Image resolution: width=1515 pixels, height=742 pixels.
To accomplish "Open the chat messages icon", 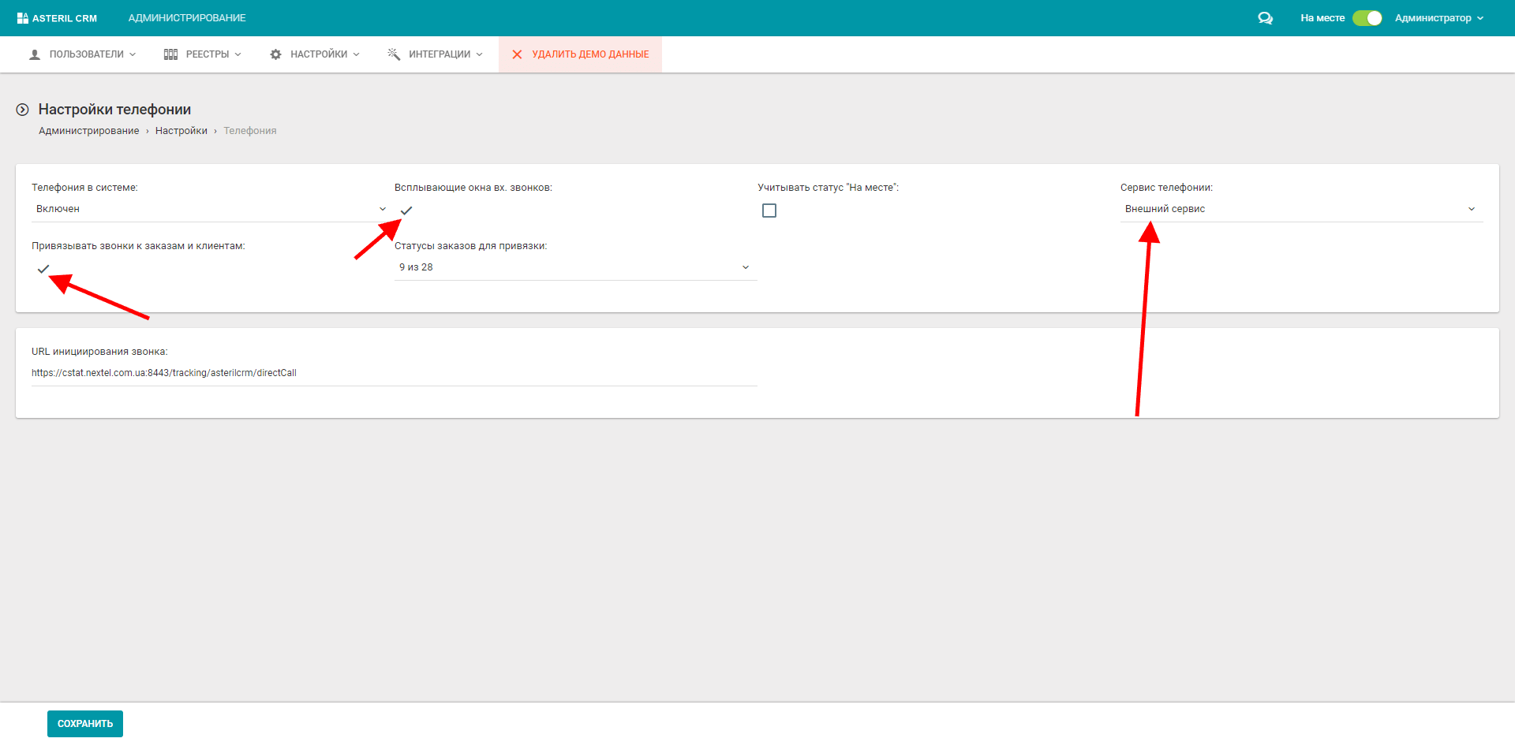I will pyautogui.click(x=1265, y=18).
